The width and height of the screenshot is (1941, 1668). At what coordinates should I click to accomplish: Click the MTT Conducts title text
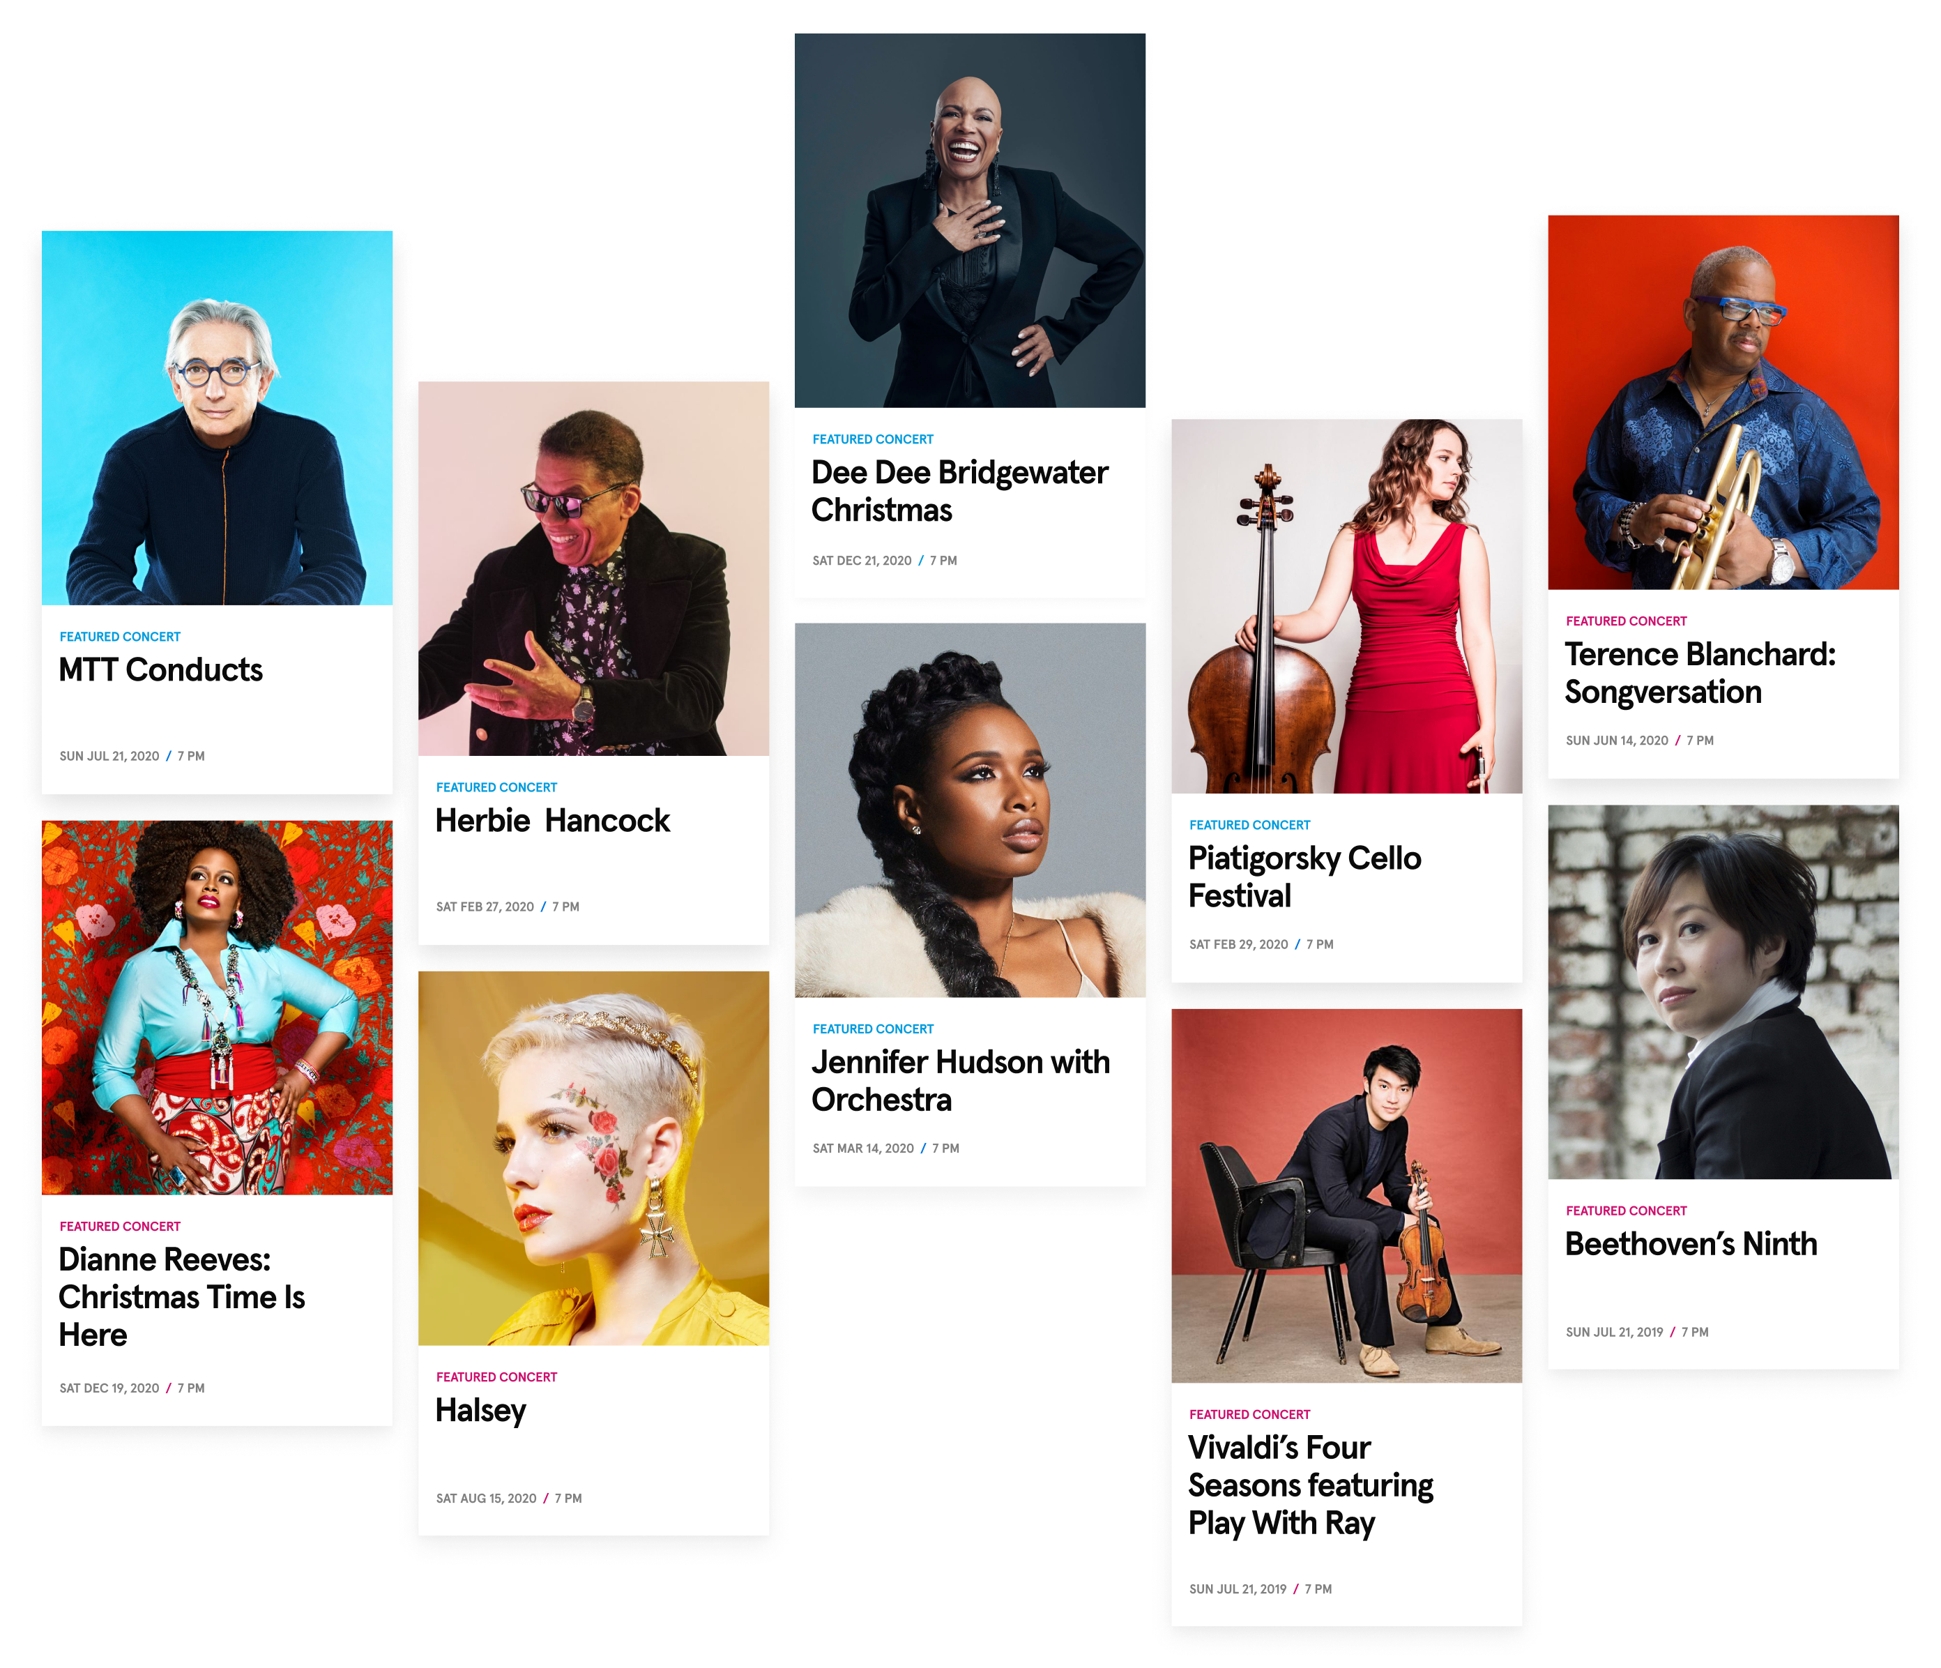tap(160, 670)
